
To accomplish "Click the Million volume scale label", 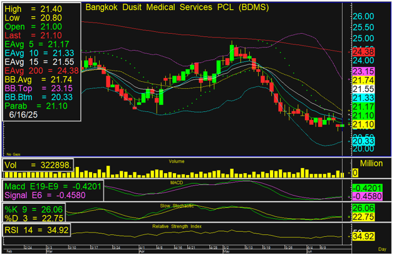I will pyautogui.click(x=371, y=164).
